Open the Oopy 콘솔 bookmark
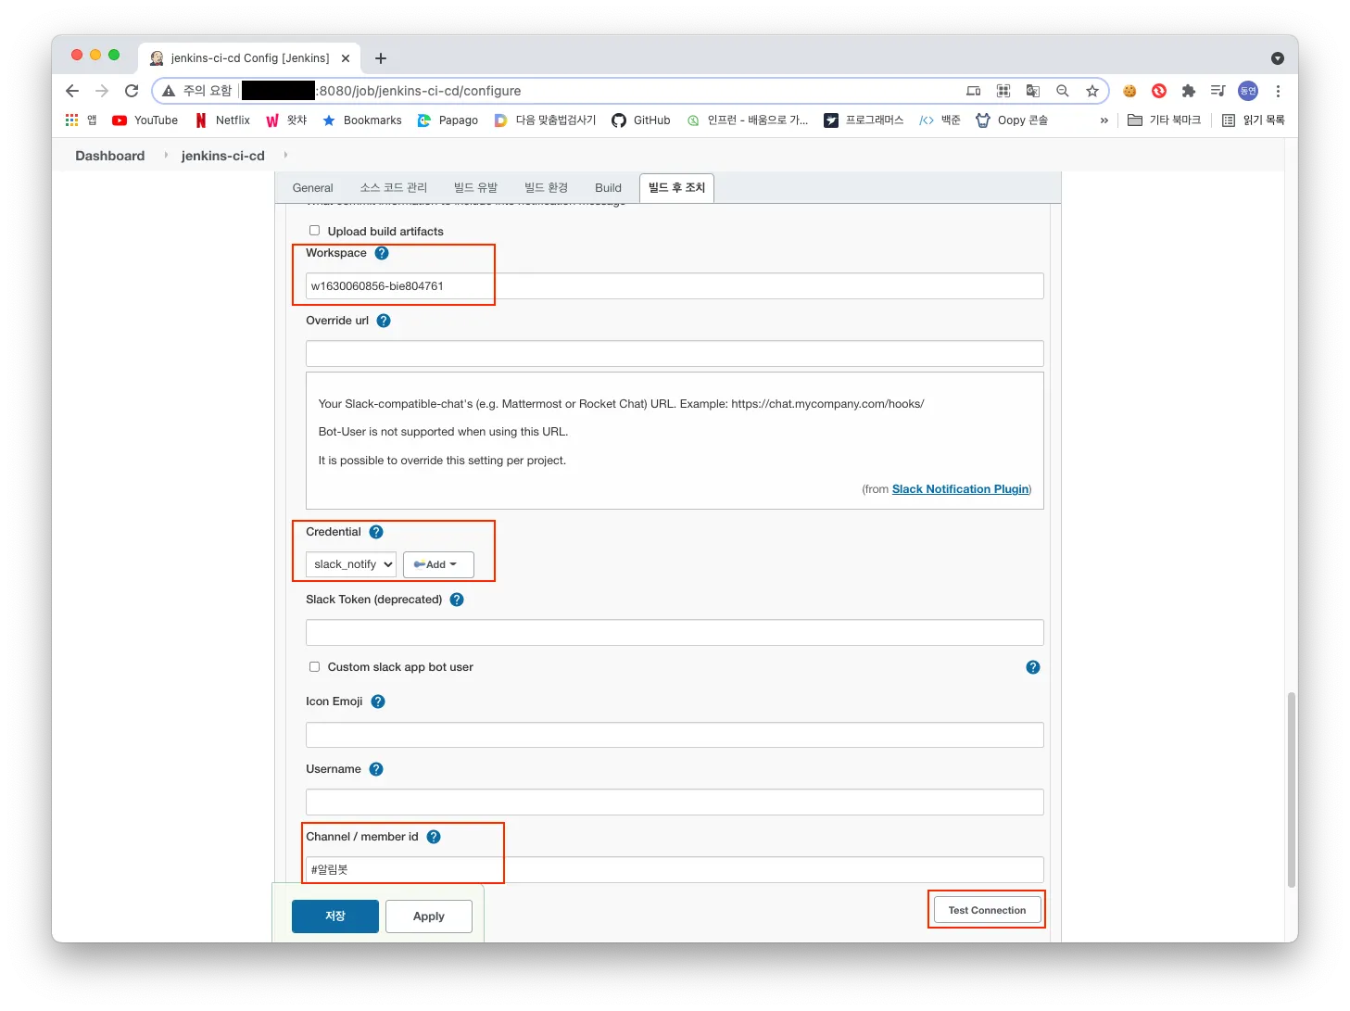The width and height of the screenshot is (1350, 1011). coord(1012,120)
